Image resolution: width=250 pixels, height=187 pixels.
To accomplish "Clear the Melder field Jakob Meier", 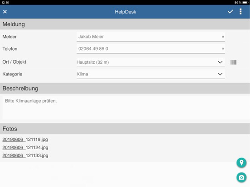I will pos(223,37).
